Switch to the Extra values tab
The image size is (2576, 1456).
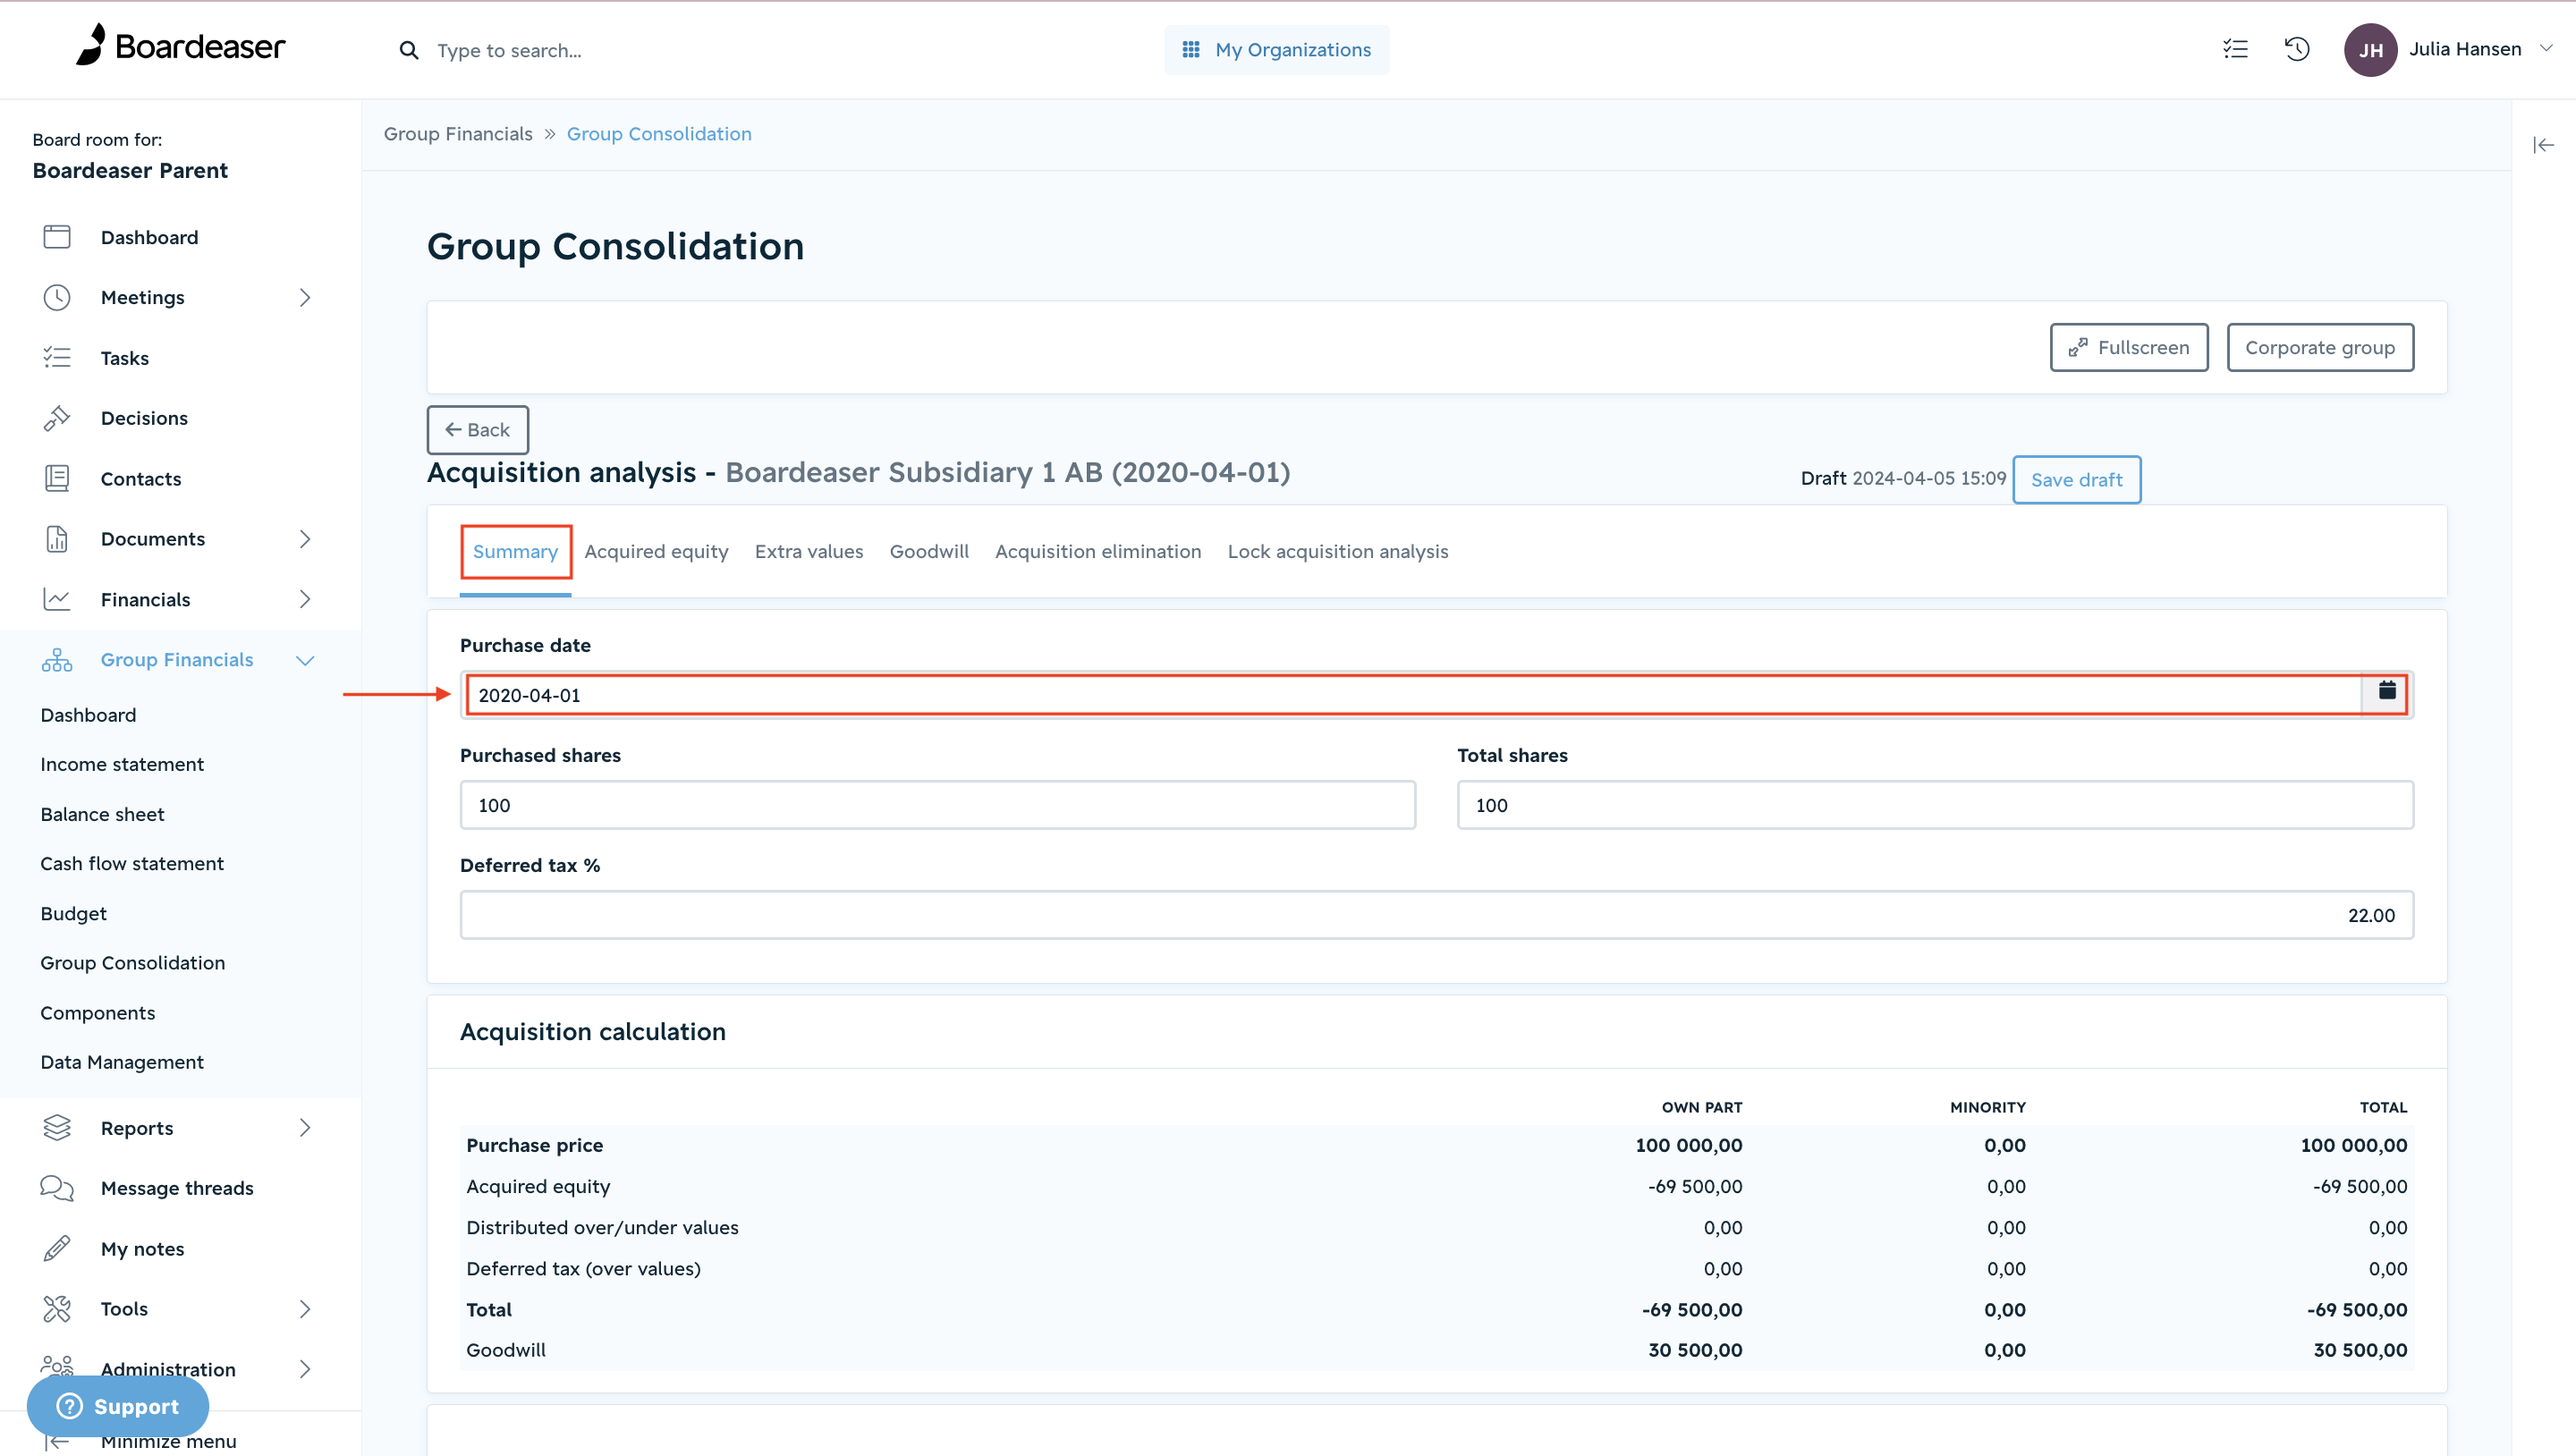point(808,551)
